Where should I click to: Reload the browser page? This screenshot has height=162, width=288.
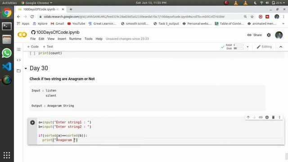[x=32, y=17]
